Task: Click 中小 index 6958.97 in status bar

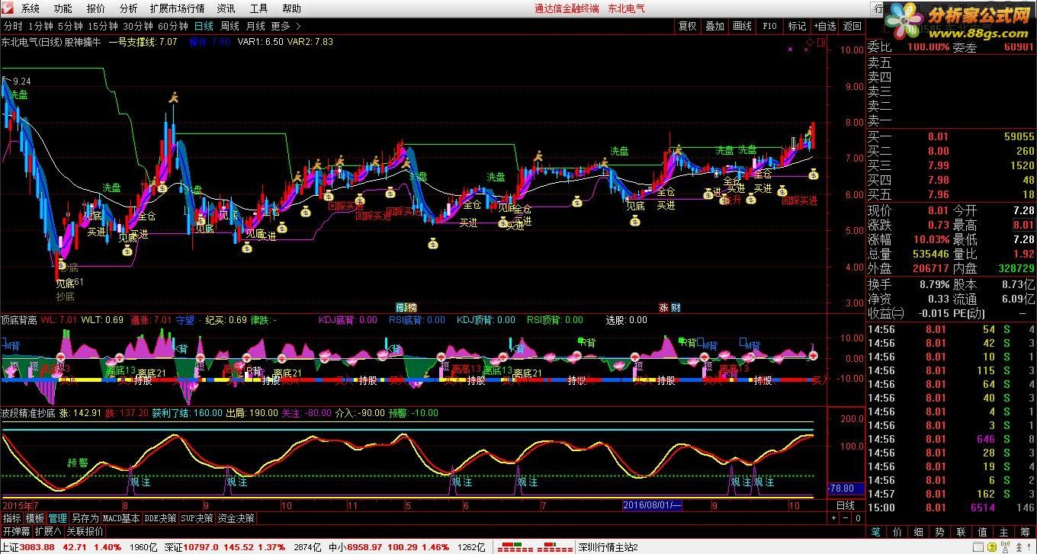Action: [x=356, y=547]
